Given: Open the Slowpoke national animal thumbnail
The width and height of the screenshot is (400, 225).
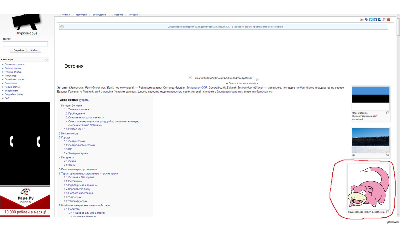Looking at the screenshot, I should click(368, 187).
